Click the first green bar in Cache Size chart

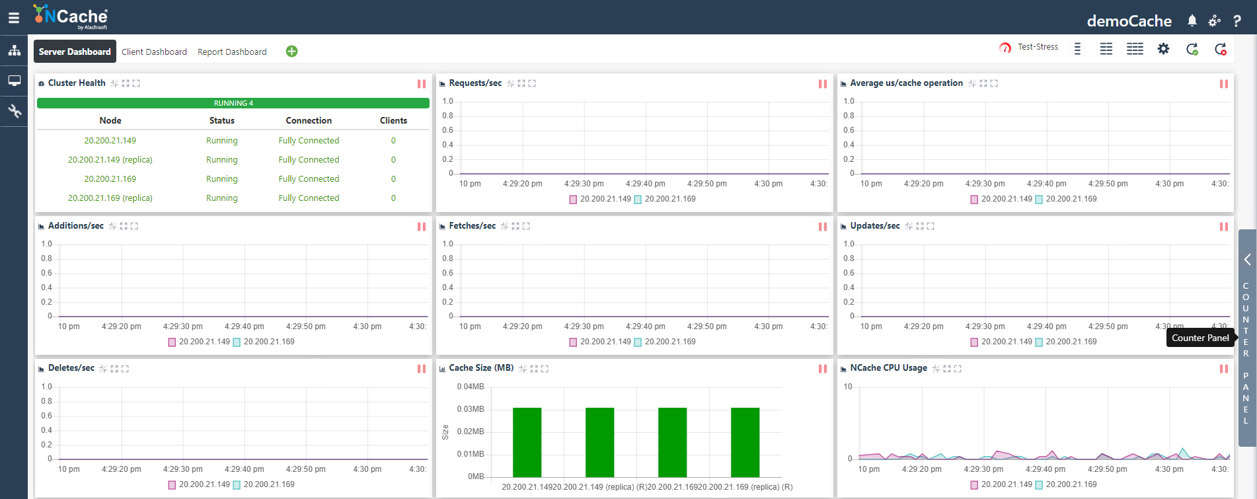527,442
